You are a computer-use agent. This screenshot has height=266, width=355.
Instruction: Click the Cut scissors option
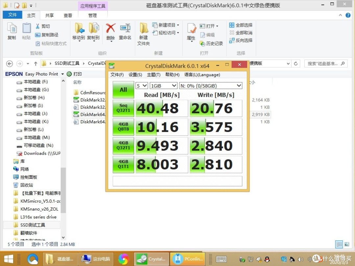42,26
